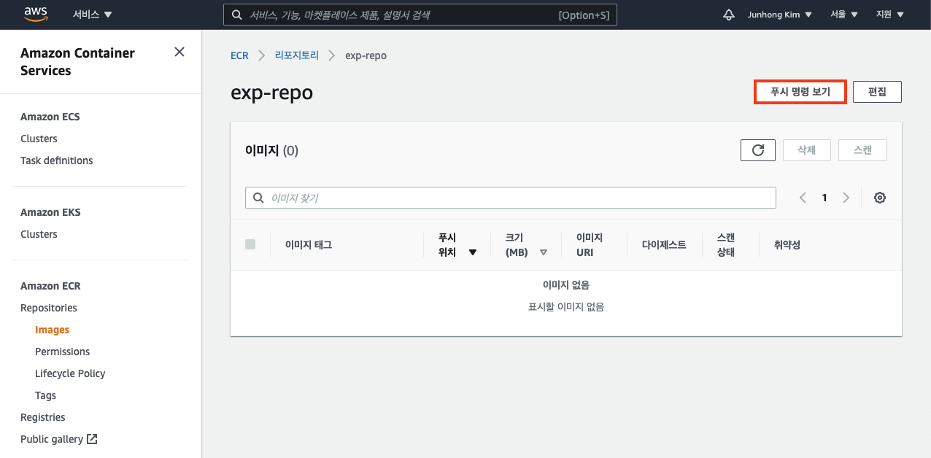Click the Amazon ECR sidebar heading
The height and width of the screenshot is (458, 931).
50,286
